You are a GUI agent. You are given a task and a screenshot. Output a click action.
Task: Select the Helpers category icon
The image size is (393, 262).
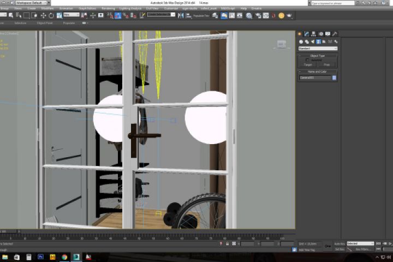point(324,41)
